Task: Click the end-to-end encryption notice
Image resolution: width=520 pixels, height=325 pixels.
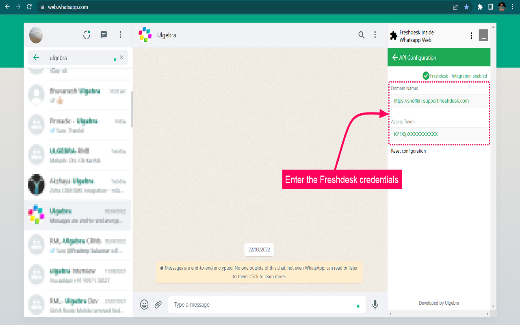Action: point(259,272)
